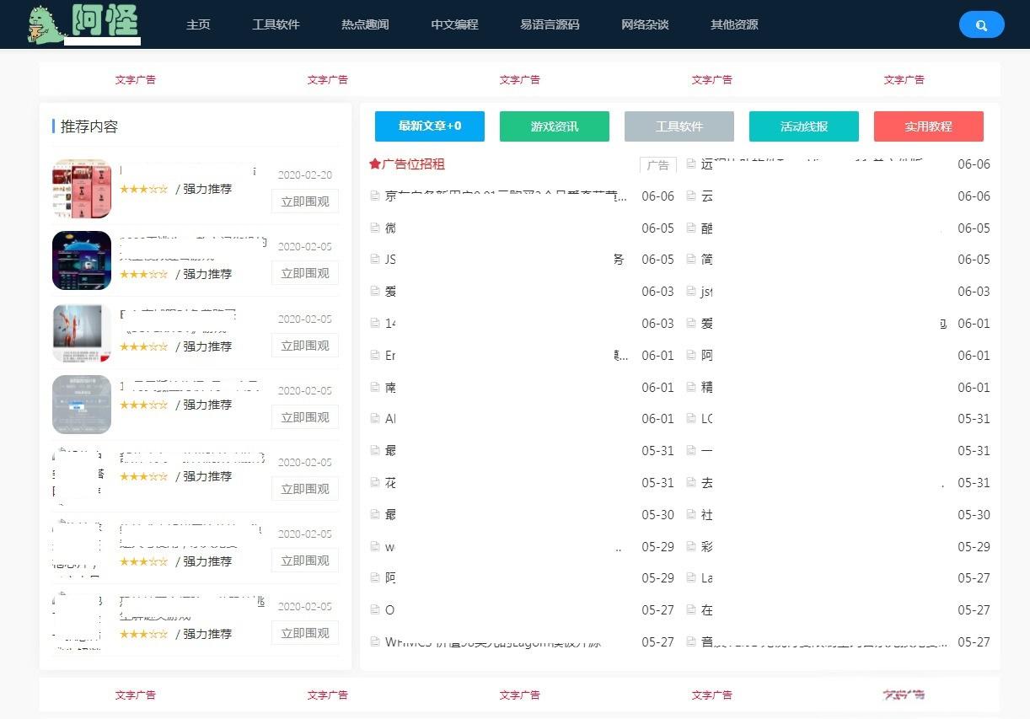The height and width of the screenshot is (719, 1030).
Task: Click document icon before article starting 酷
Action: pos(691,228)
